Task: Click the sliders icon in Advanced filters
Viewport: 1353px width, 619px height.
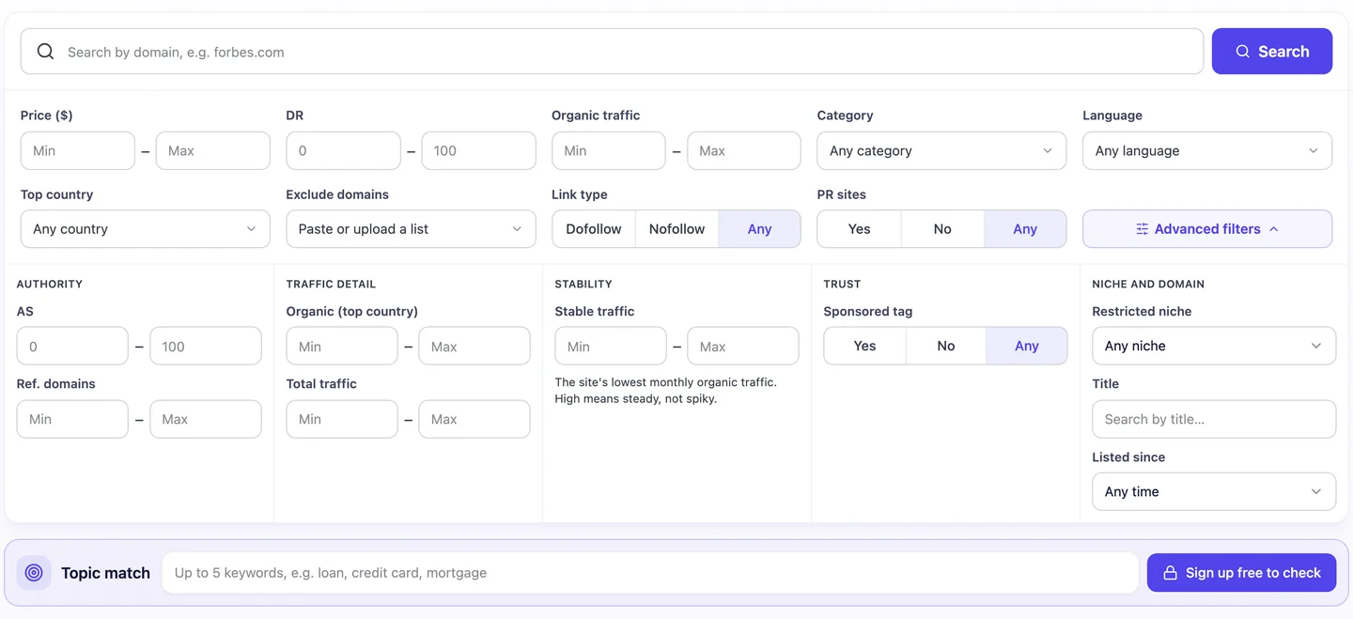Action: tap(1142, 229)
